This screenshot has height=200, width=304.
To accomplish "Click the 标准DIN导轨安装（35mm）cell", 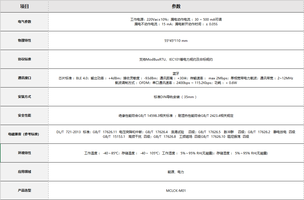I will [x=176, y=96].
